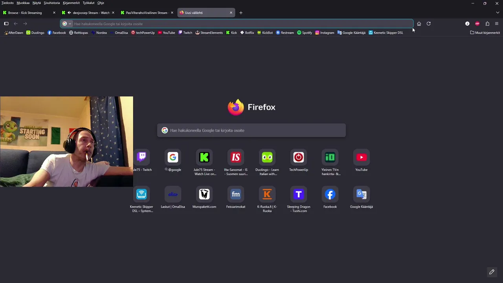This screenshot has width=503, height=283.
Task: Close the Browse - Kick Streaming tab
Action: click(54, 13)
